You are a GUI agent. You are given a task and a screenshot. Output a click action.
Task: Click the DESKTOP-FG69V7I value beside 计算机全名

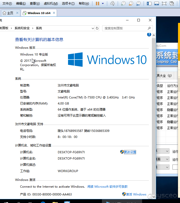click(x=71, y=159)
